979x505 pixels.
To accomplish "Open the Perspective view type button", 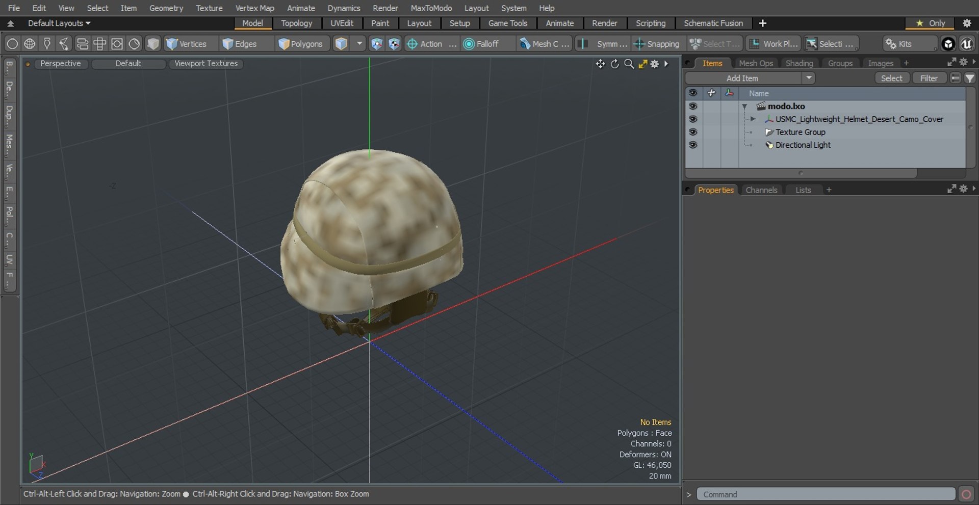I will (60, 63).
